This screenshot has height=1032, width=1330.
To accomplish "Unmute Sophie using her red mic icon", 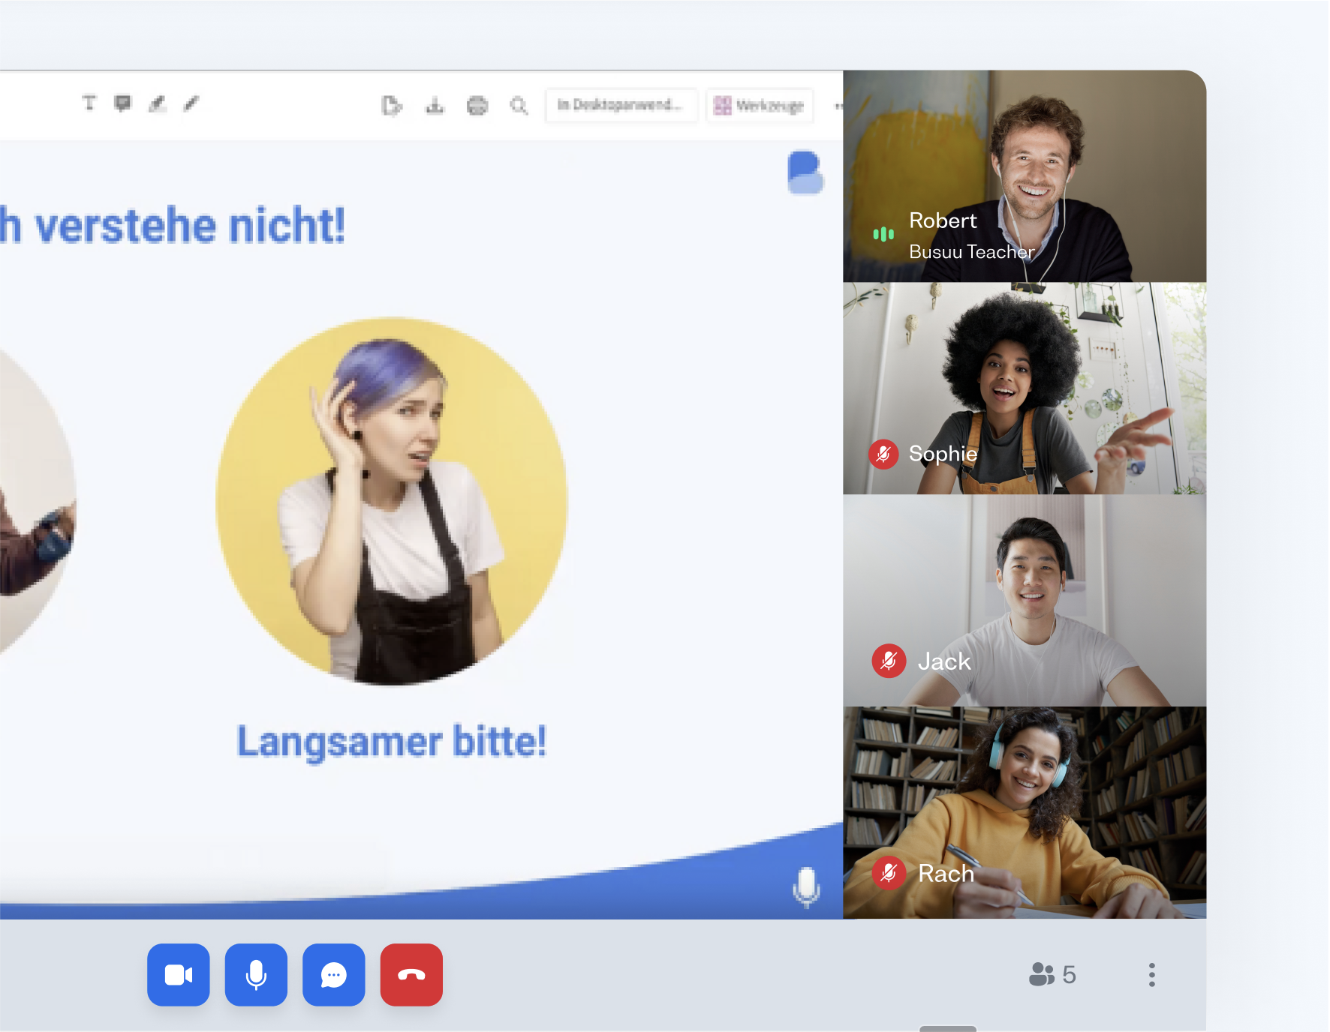I will pos(883,454).
